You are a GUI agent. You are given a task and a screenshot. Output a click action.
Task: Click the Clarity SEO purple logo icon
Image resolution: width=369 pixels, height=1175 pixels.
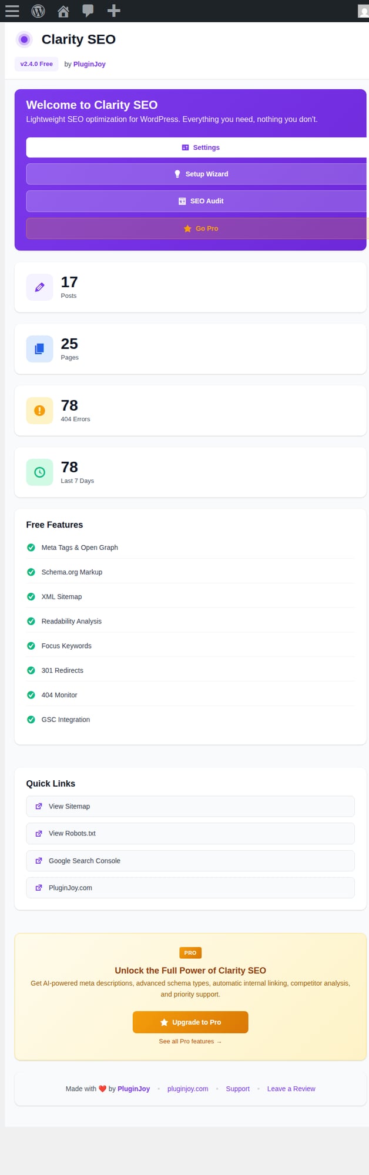click(x=24, y=39)
